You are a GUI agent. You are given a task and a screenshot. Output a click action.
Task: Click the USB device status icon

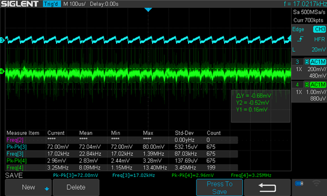(299, 183)
